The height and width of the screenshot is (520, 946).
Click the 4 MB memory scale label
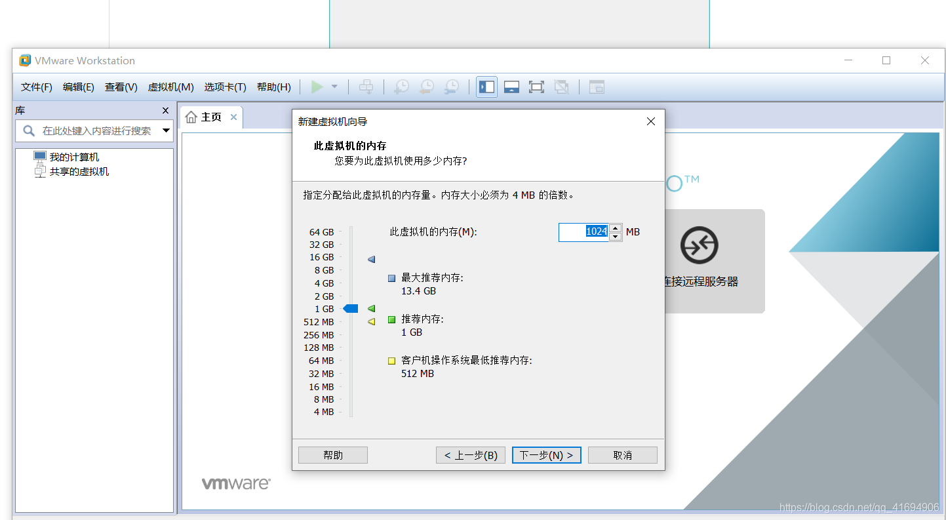pyautogui.click(x=324, y=412)
